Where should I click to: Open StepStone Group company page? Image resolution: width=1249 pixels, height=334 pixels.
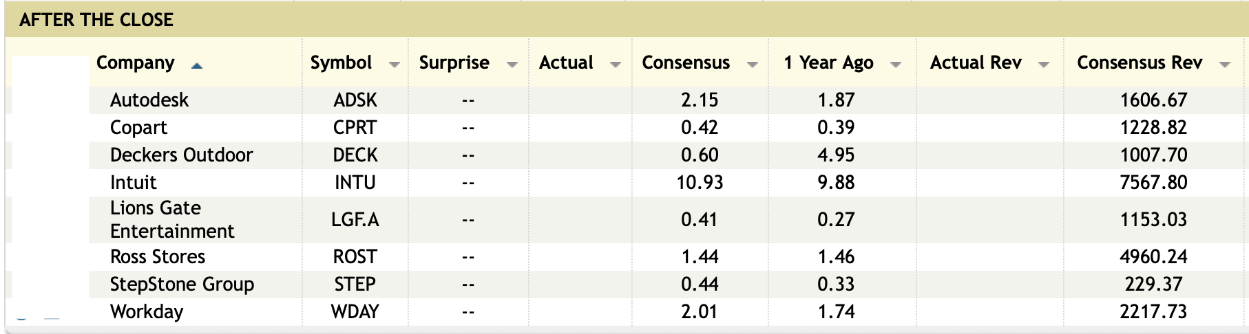tap(182, 285)
